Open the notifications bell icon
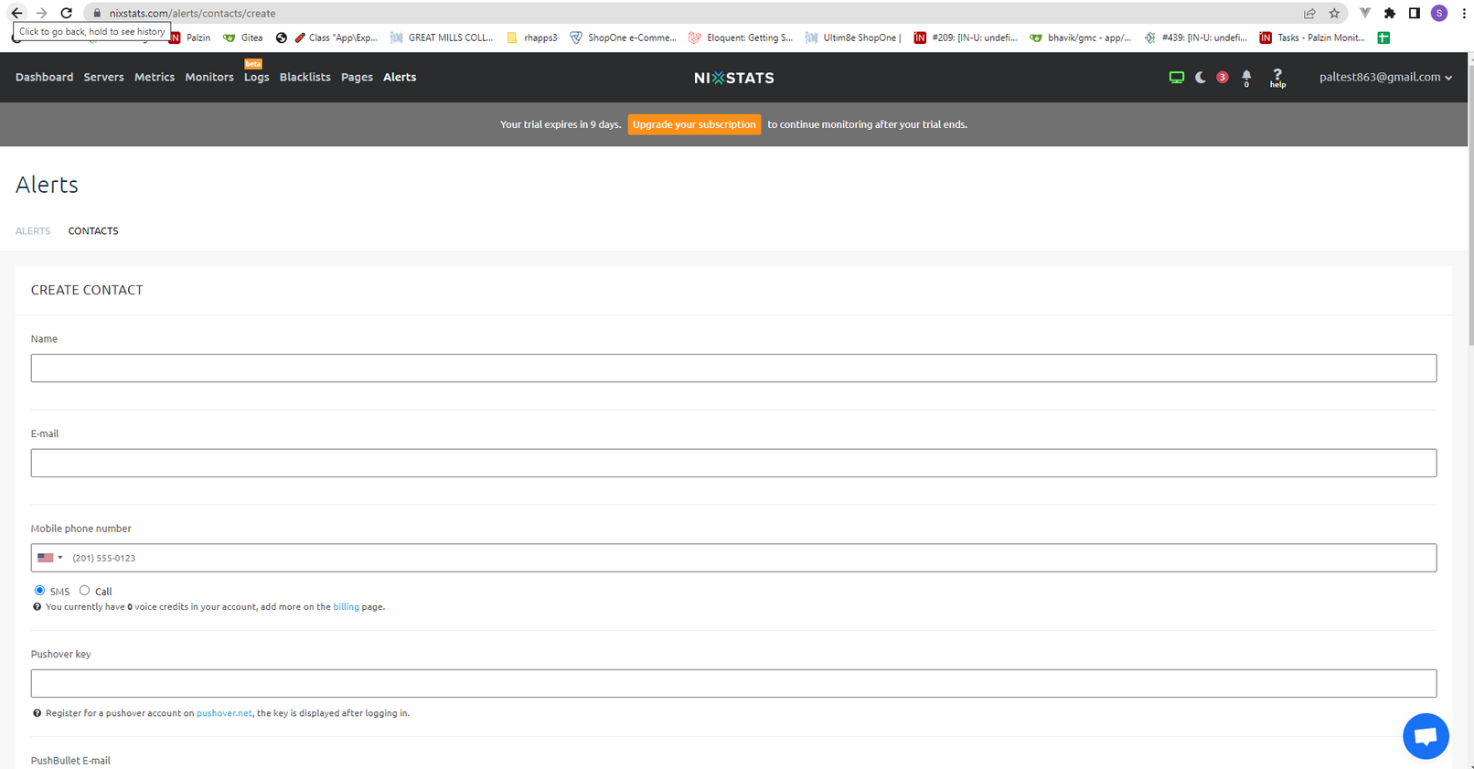This screenshot has width=1474, height=769. pos(1246,78)
